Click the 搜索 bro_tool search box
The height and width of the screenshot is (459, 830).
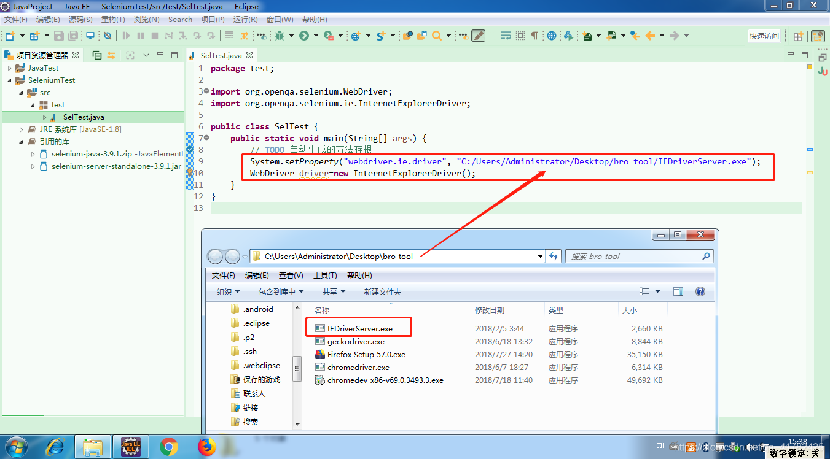639,256
